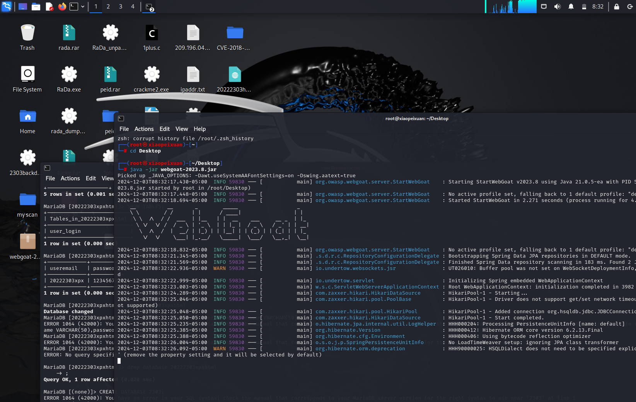Click front terminal window title icon
This screenshot has height=402, width=636.
click(121, 119)
